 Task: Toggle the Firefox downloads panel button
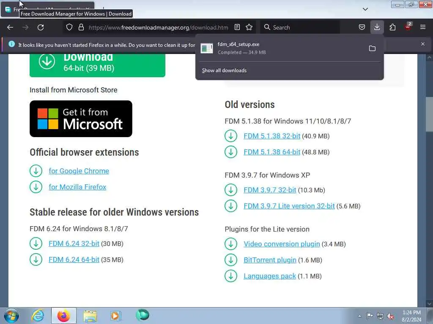(377, 27)
